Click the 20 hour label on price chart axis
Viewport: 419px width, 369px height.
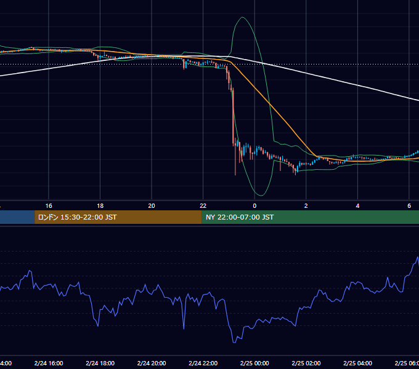click(152, 206)
